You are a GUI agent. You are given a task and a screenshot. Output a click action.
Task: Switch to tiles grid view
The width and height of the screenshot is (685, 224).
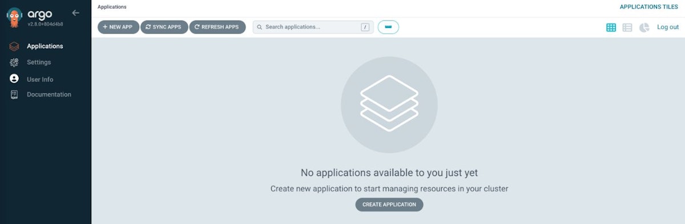(611, 27)
